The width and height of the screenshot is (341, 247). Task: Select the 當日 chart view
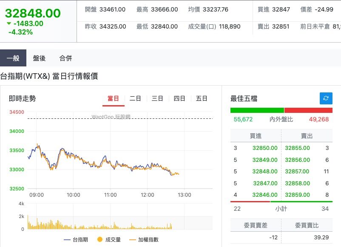coord(114,98)
